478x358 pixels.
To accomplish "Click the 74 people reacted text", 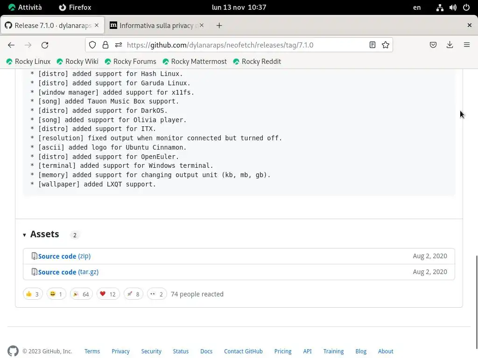I will (197, 294).
